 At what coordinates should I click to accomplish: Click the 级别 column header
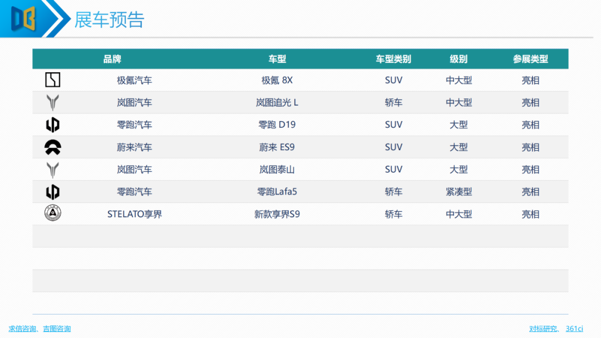point(459,59)
